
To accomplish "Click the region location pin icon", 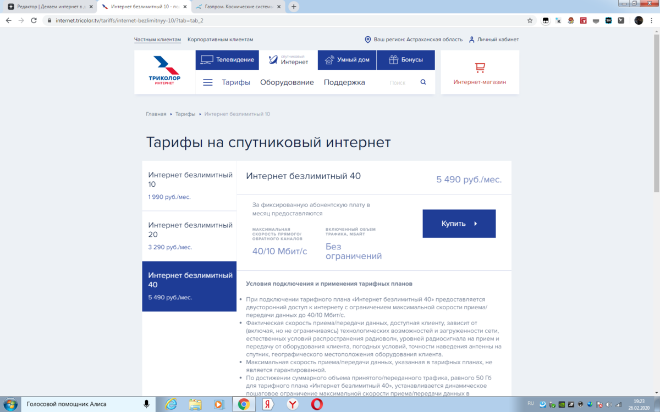I will click(368, 39).
